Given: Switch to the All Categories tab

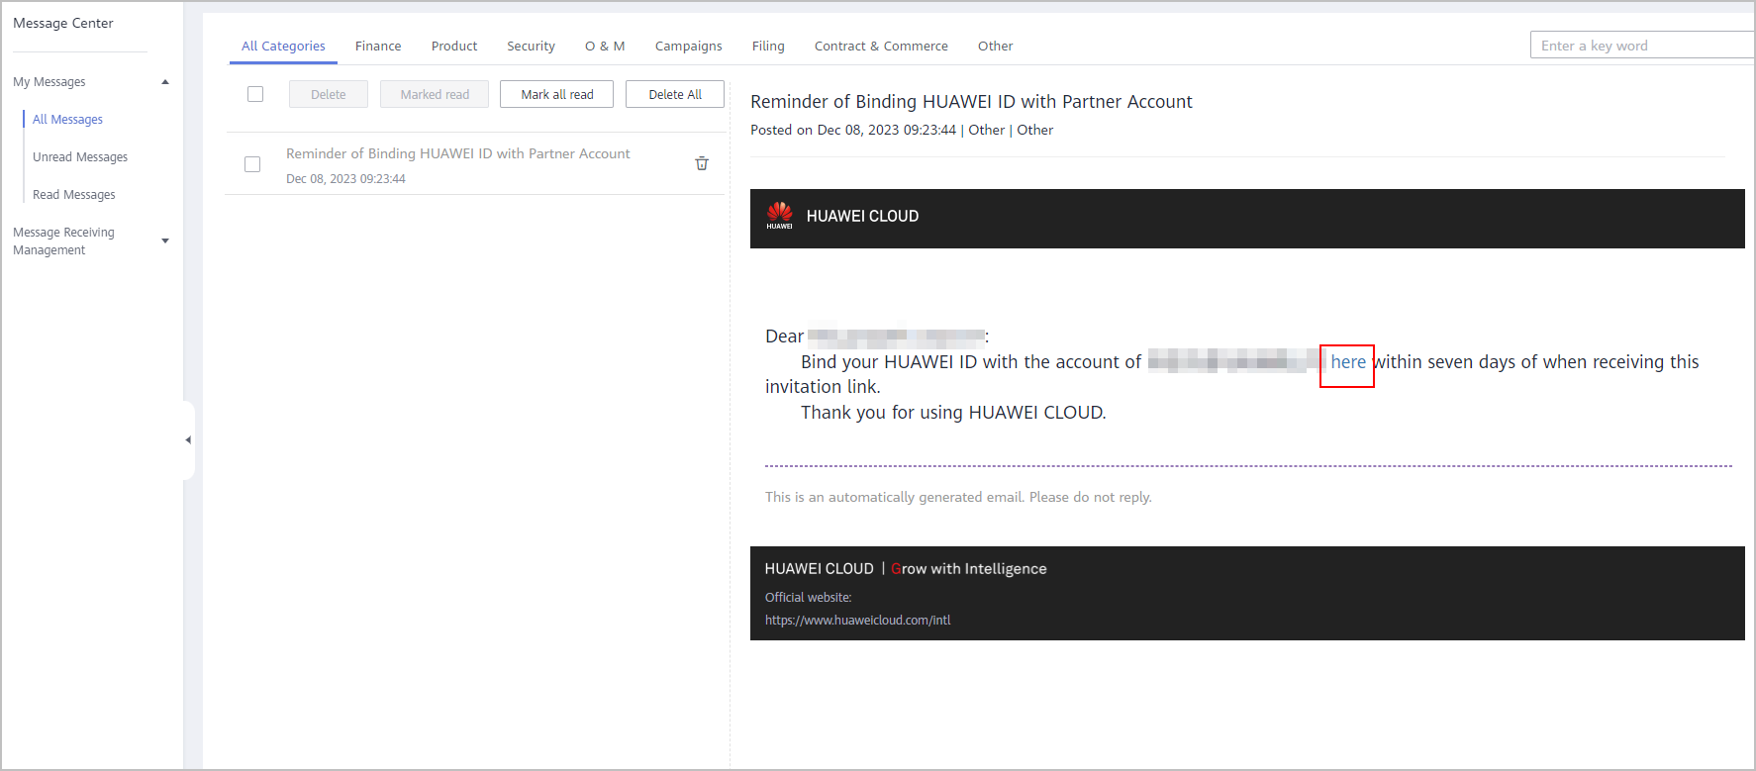Looking at the screenshot, I should 283,46.
